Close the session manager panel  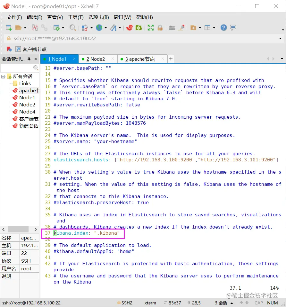(36, 59)
